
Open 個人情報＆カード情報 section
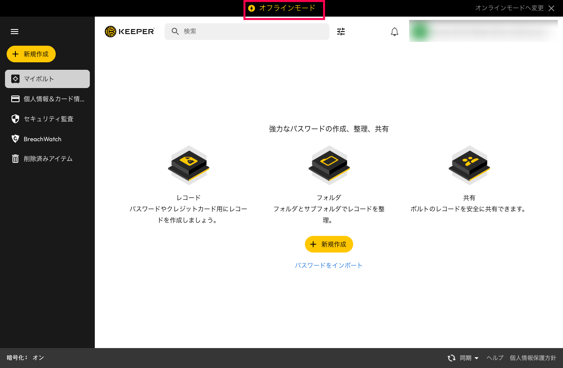47,99
